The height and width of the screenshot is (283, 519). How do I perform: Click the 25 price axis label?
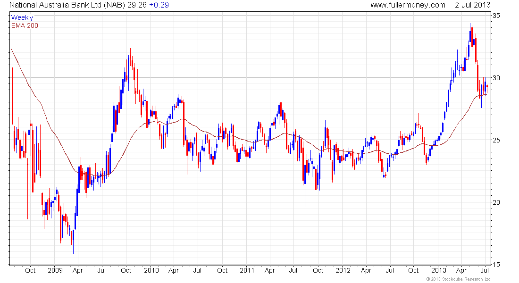[496, 140]
